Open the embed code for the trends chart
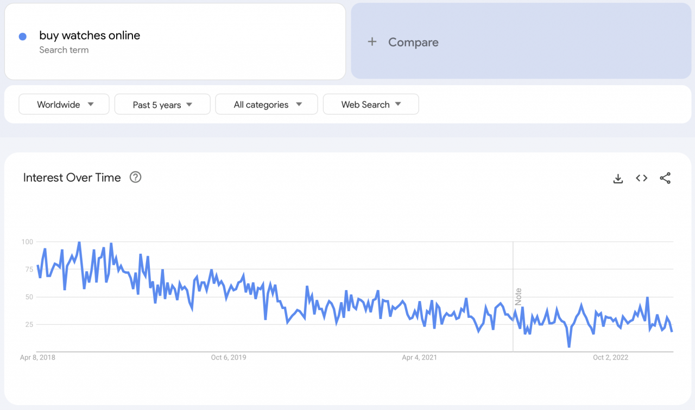Viewport: 695px width, 410px height. [641, 178]
